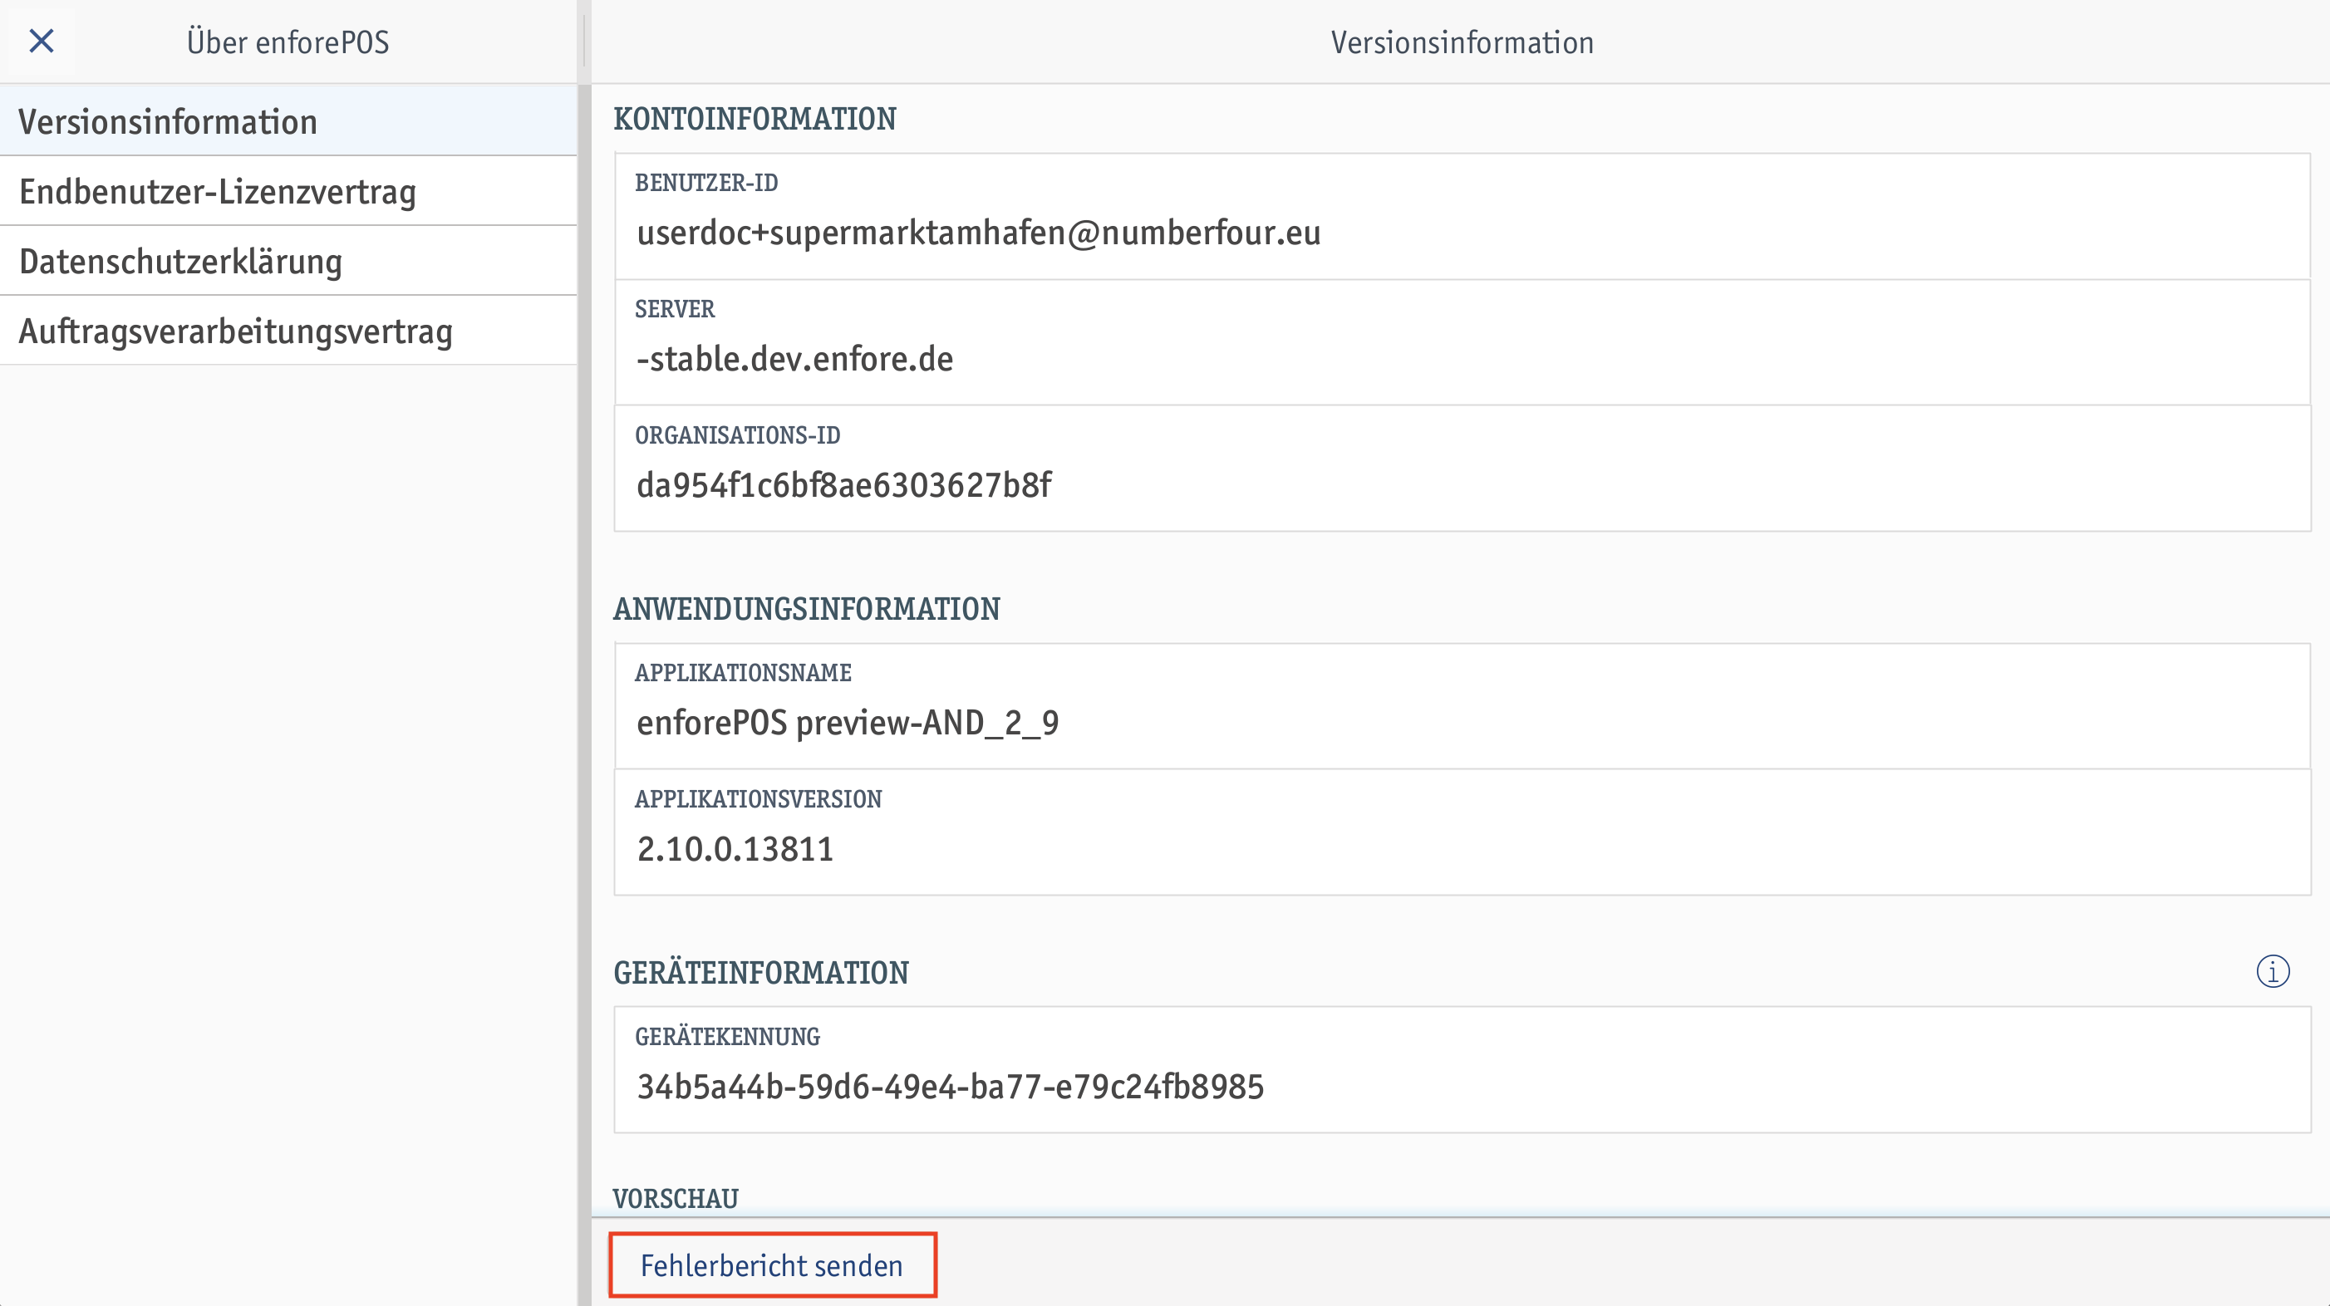Click the Server value -stable.dev.enfore.de
The height and width of the screenshot is (1306, 2330).
click(794, 359)
